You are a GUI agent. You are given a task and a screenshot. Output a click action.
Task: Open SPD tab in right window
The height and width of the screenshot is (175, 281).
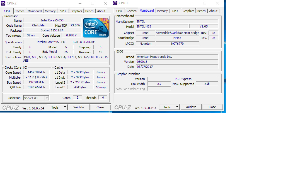(175, 11)
